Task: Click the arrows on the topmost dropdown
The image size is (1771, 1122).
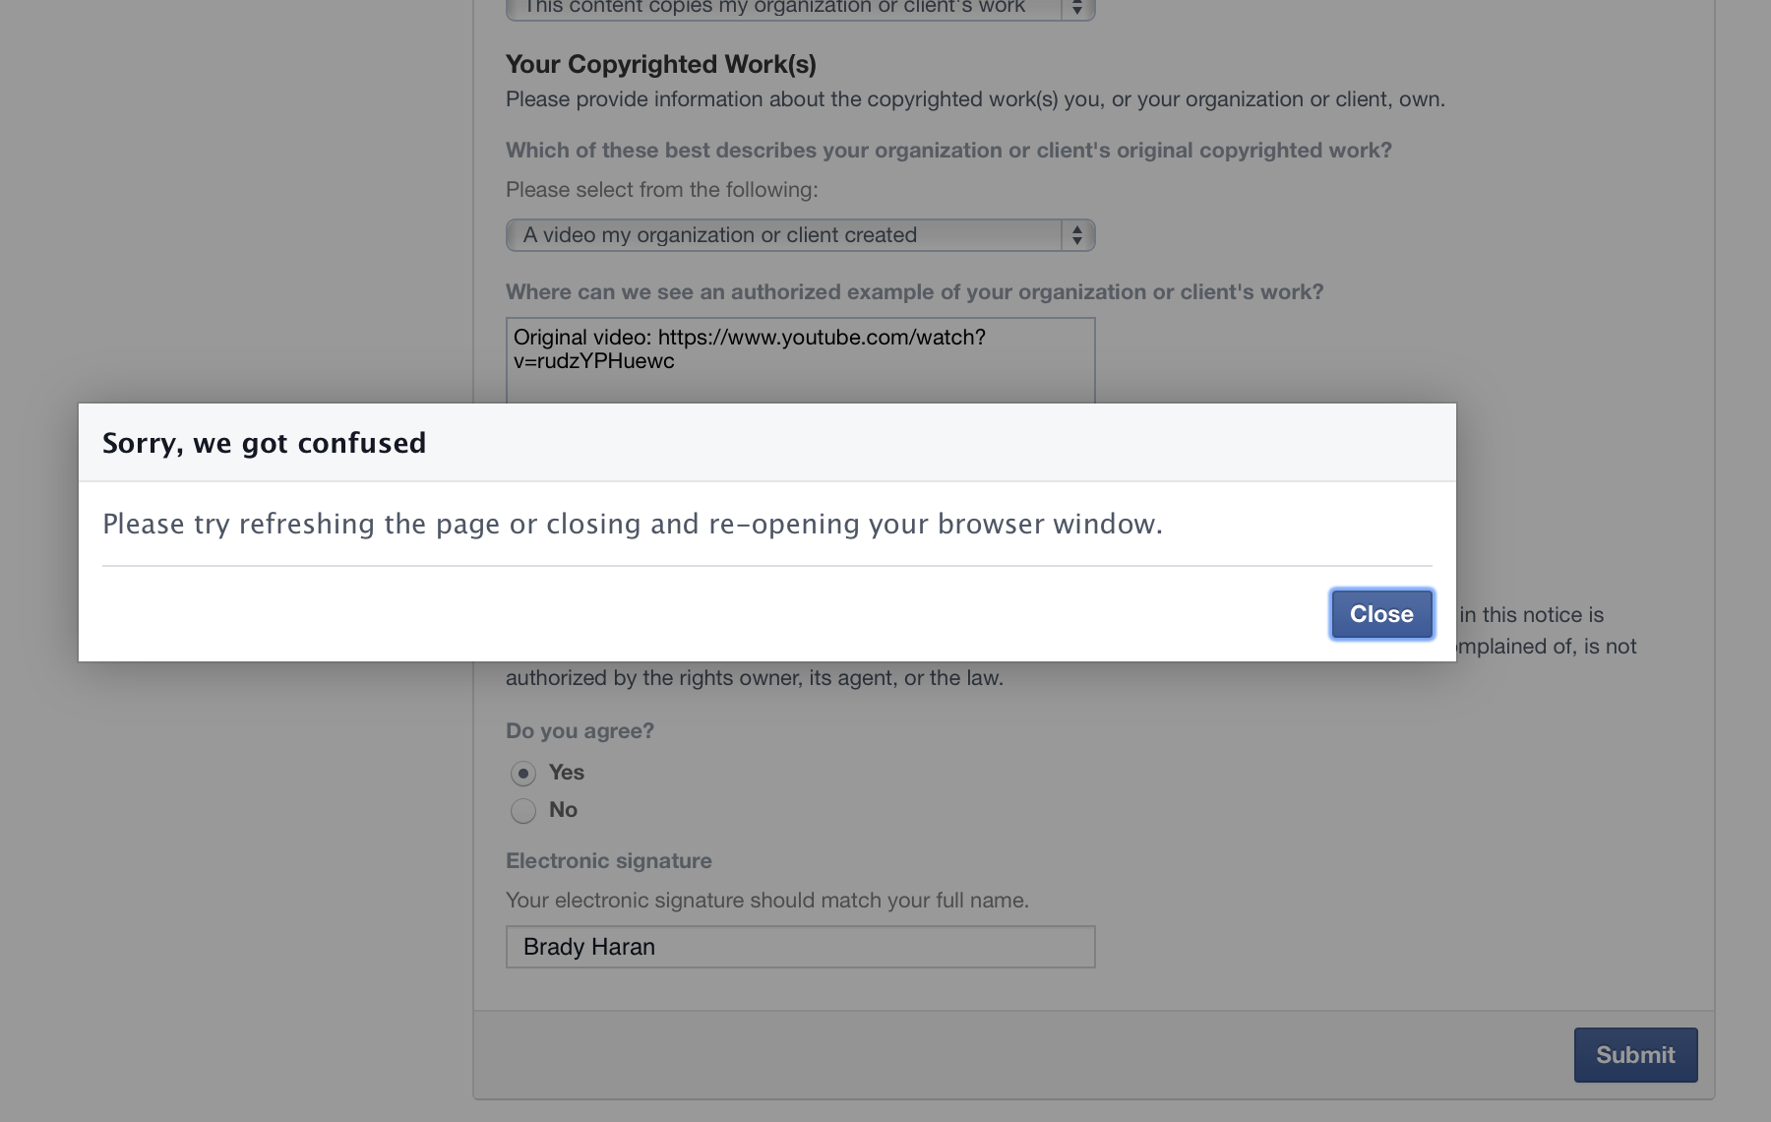Action: tap(1077, 8)
